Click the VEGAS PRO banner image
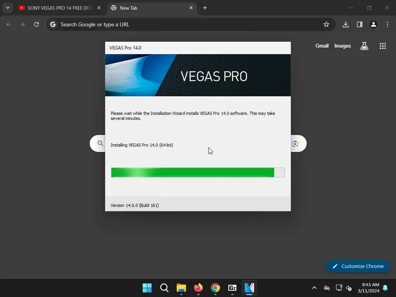Screen dimensions: 396x297 point(198,75)
